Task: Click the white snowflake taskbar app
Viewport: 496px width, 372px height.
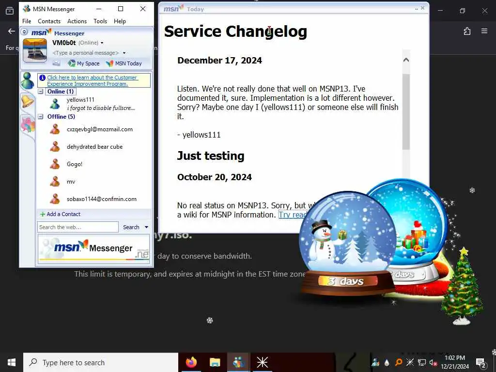Action: [262, 362]
